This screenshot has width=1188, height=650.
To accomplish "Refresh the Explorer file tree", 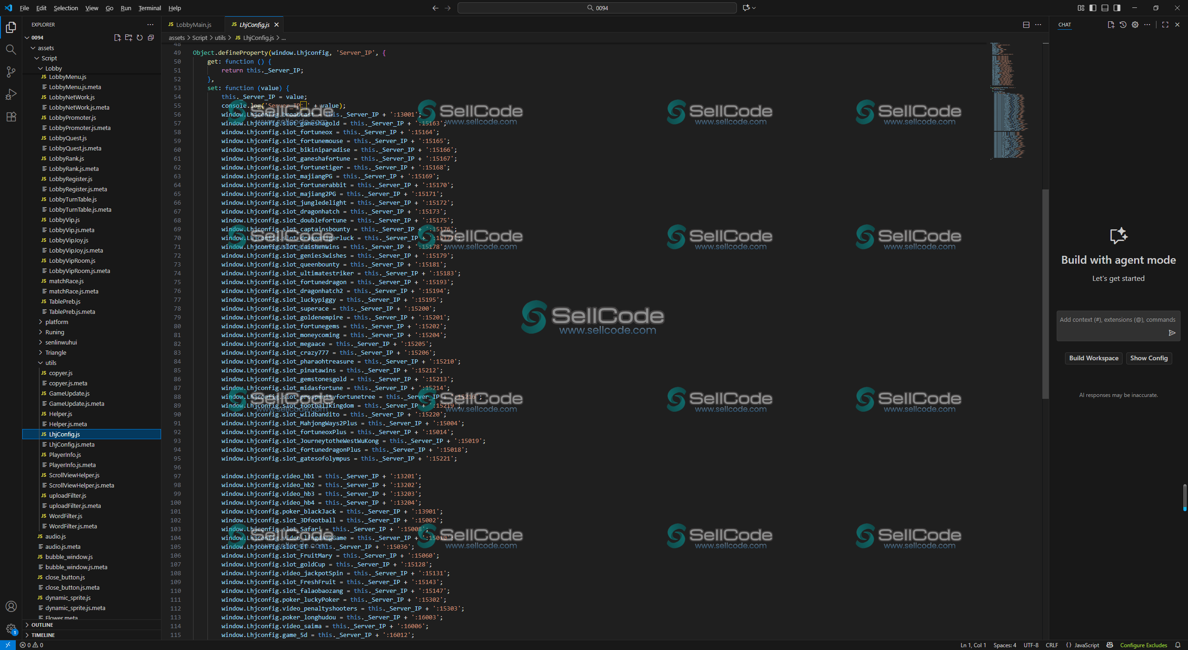I will tap(140, 38).
